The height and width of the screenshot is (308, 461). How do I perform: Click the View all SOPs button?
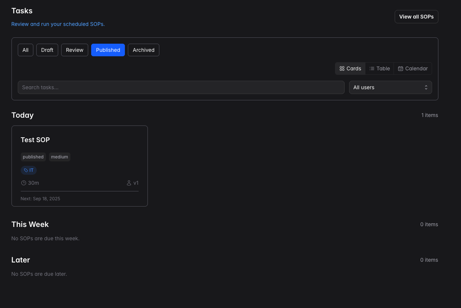416,17
